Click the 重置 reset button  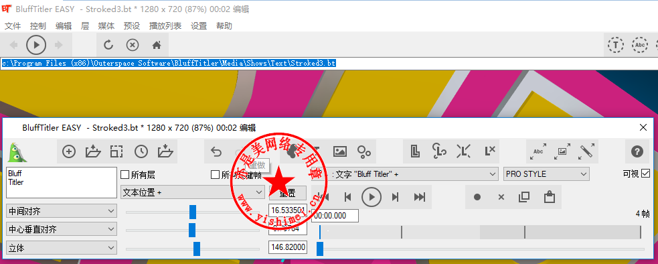click(287, 193)
